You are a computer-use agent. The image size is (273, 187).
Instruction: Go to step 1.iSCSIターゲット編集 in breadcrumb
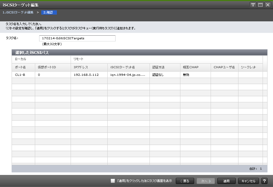pos(18,12)
